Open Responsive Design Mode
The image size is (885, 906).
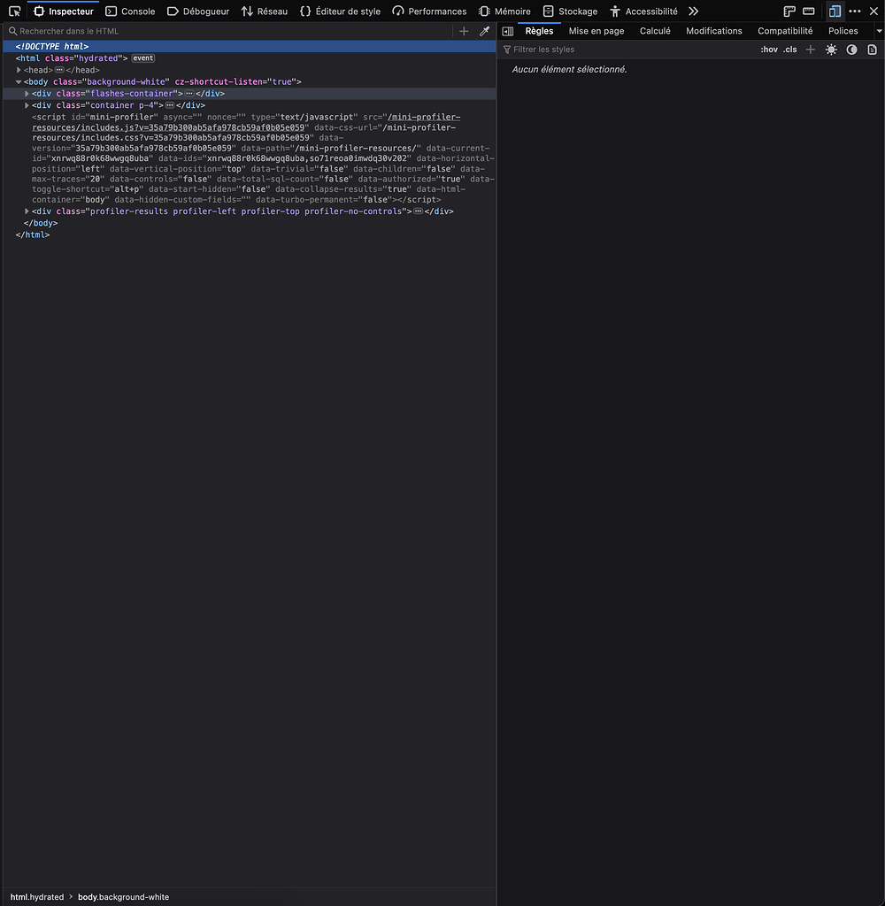pos(833,11)
